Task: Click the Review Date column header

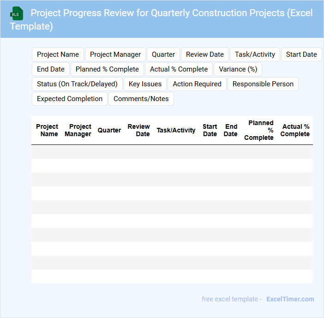Action: (138, 130)
